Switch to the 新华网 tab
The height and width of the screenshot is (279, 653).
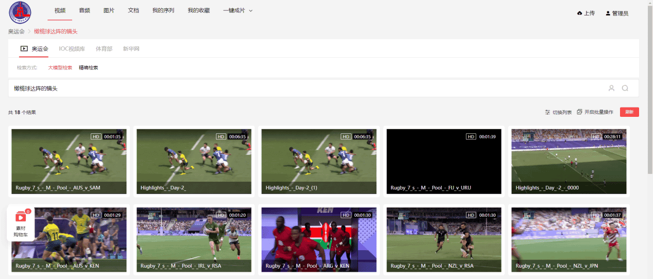click(x=131, y=49)
